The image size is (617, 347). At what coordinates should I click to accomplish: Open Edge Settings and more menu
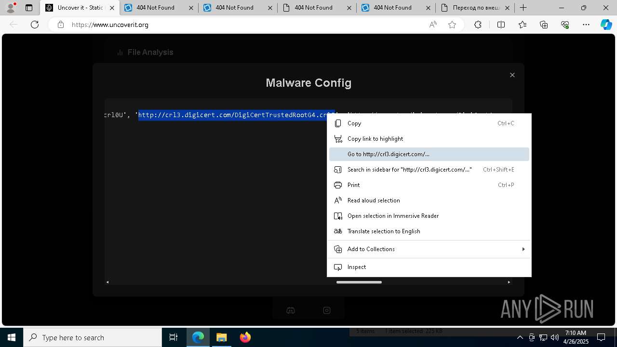(x=586, y=25)
